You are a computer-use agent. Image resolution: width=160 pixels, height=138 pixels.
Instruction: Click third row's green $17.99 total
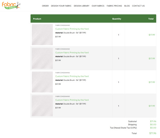point(152,82)
